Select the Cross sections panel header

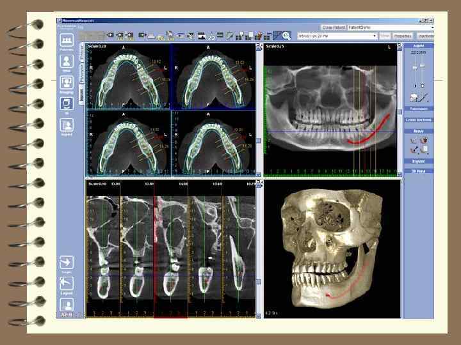click(419, 119)
